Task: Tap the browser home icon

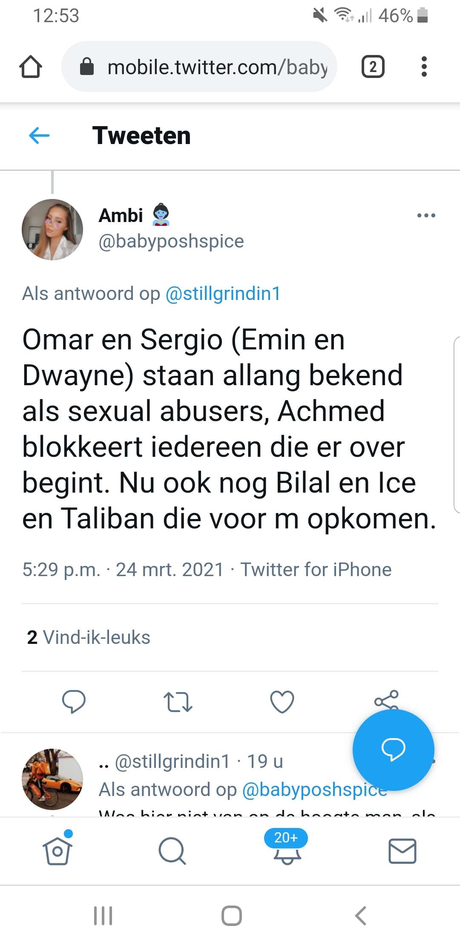Action: (x=31, y=67)
